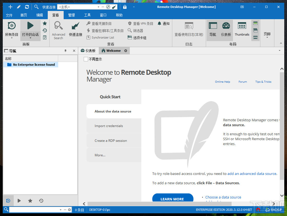Image resolution: width=287 pixels, height=216 pixels.
Task: Open 查看使用日志(本地) local logs viewer
Action: (x=189, y=30)
